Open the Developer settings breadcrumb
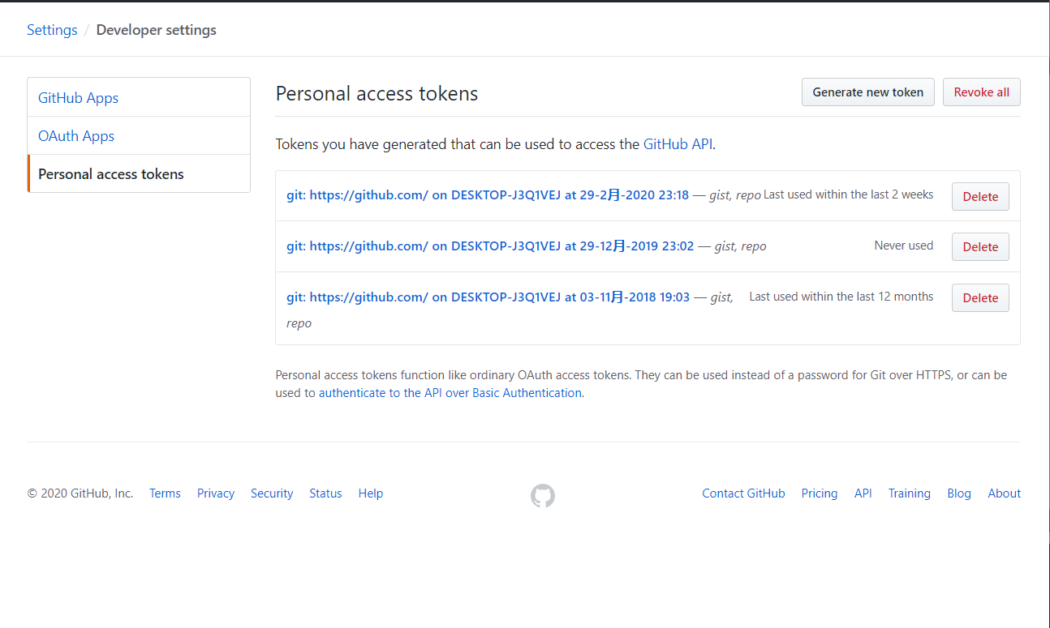 point(157,30)
